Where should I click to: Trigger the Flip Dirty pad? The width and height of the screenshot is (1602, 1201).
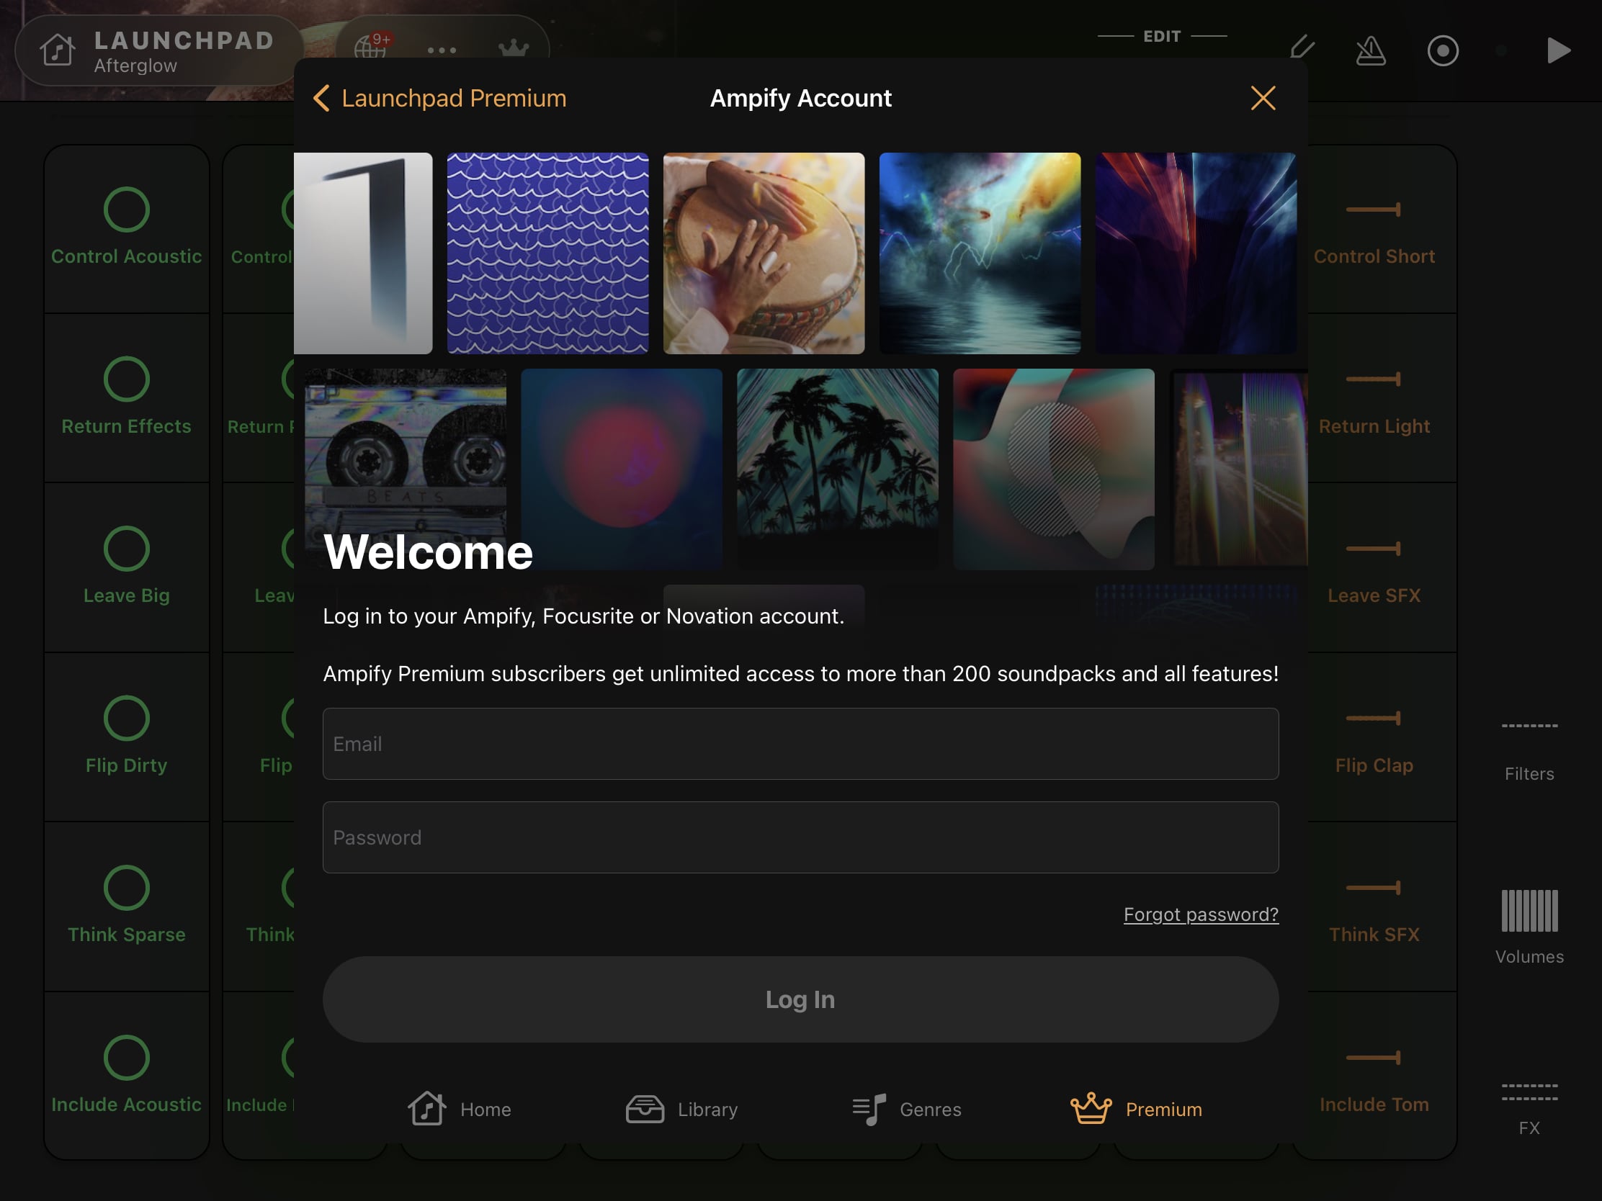point(127,737)
